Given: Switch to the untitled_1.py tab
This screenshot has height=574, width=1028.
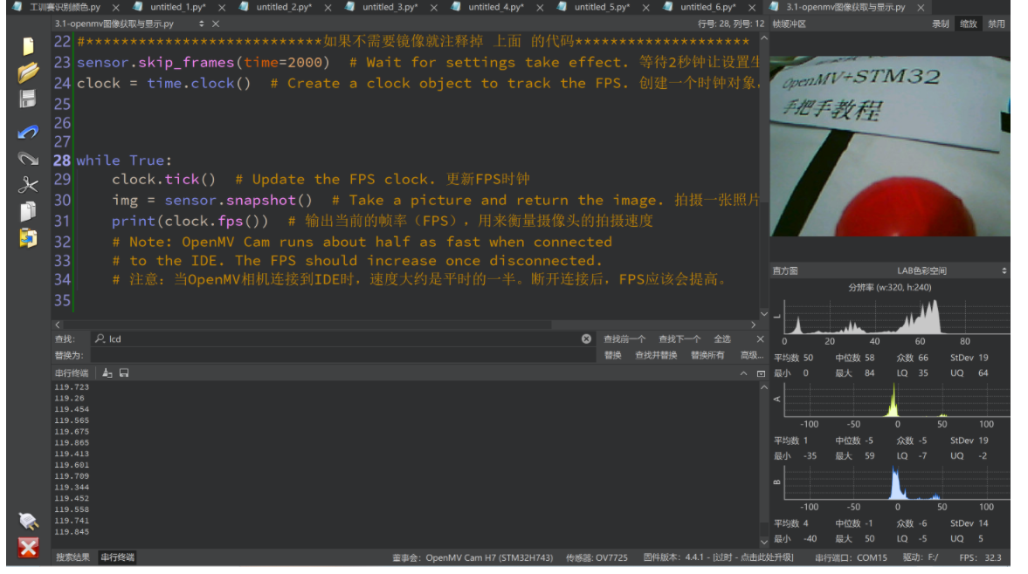Looking at the screenshot, I should [x=177, y=7].
